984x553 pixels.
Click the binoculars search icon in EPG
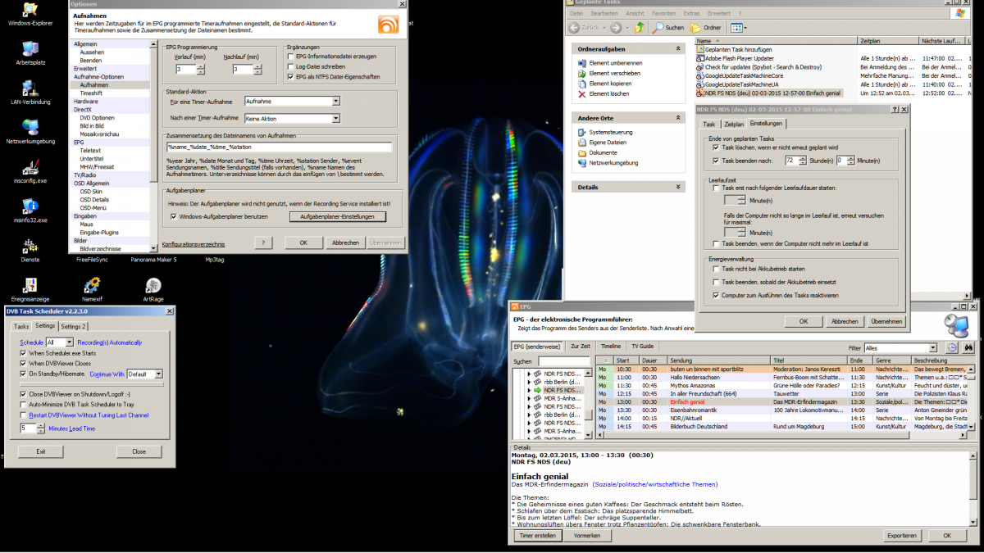tap(968, 348)
